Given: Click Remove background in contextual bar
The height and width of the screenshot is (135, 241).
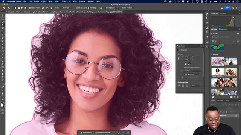Looking at the screenshot, I should 102,133.
